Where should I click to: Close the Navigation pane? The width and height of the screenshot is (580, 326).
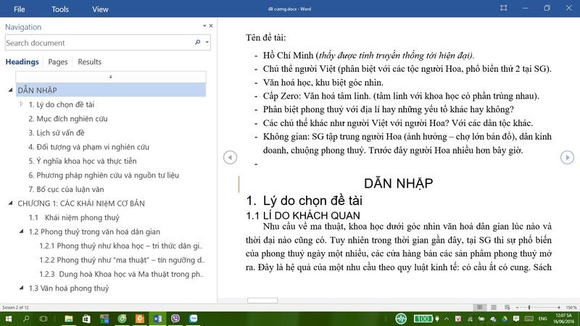pos(211,26)
